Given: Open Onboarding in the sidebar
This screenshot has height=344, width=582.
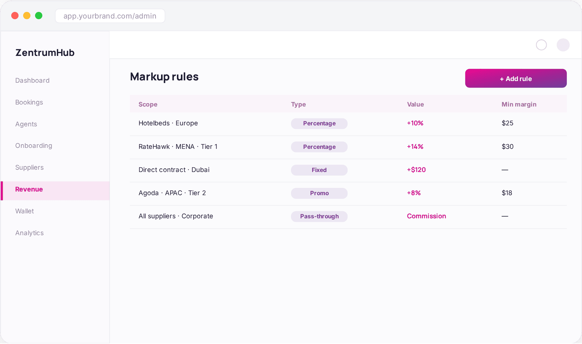Looking at the screenshot, I should coord(34,146).
